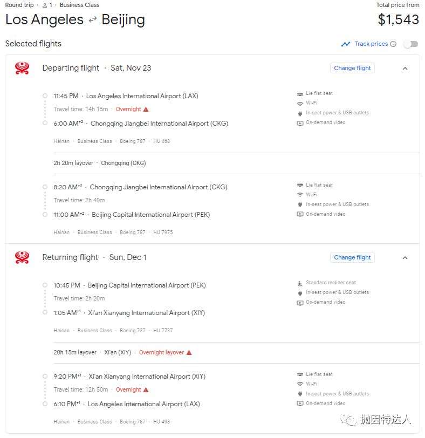Click the Overnight layover warning icon at Xi'an

click(189, 353)
